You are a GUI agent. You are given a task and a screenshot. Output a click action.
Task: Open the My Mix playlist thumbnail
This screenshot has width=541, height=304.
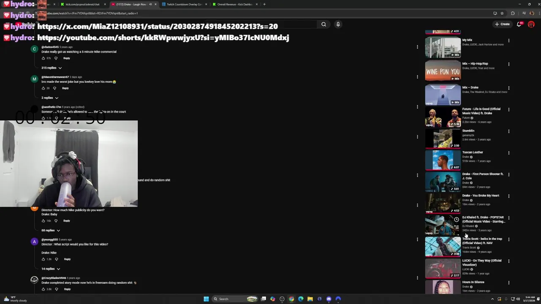(x=443, y=47)
